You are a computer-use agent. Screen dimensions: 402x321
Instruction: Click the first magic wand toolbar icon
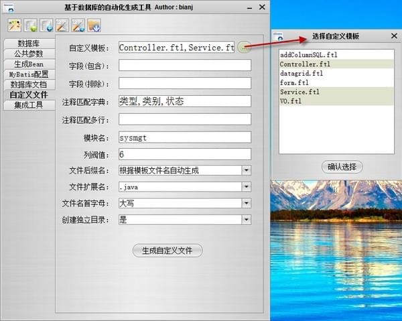click(15, 26)
